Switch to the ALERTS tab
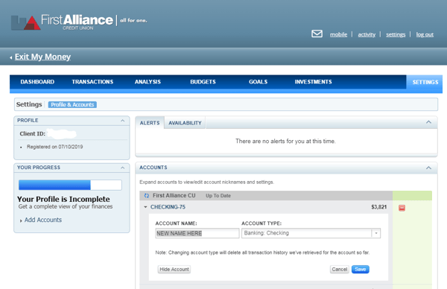 pyautogui.click(x=150, y=123)
